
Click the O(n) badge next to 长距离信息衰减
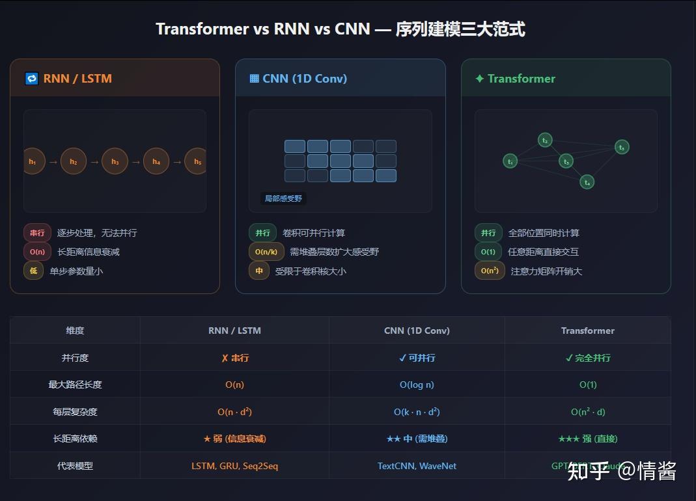(x=37, y=252)
